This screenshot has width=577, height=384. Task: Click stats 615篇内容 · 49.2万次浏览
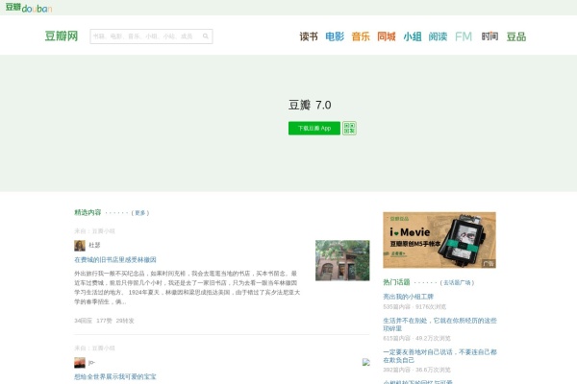(x=416, y=338)
